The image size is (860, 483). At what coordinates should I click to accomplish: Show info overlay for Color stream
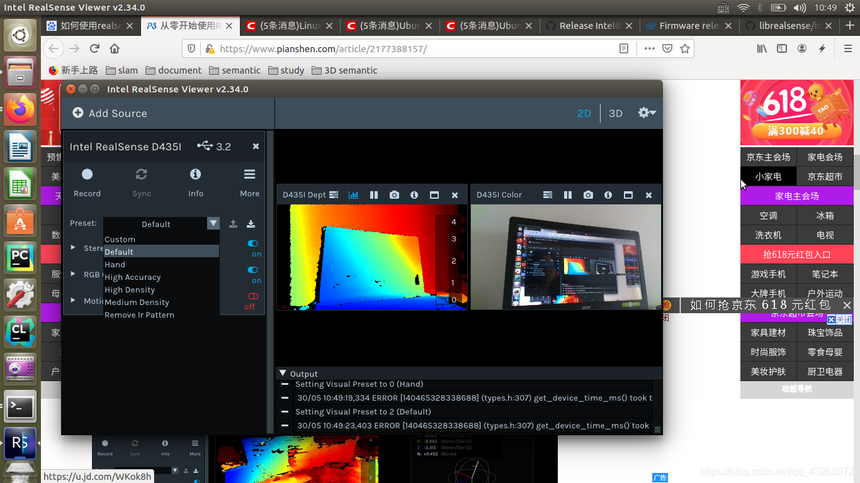pos(608,195)
